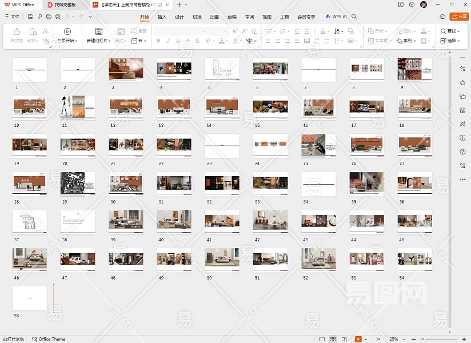Switch to the 动画 ribbon tab

tap(214, 17)
